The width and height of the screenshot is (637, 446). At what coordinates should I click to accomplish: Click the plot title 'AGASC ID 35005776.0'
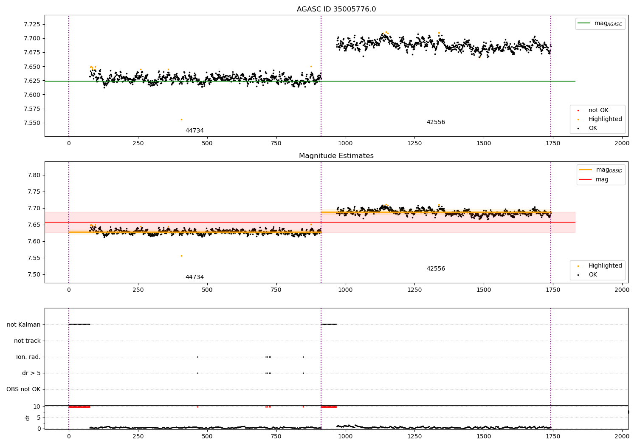[336, 9]
